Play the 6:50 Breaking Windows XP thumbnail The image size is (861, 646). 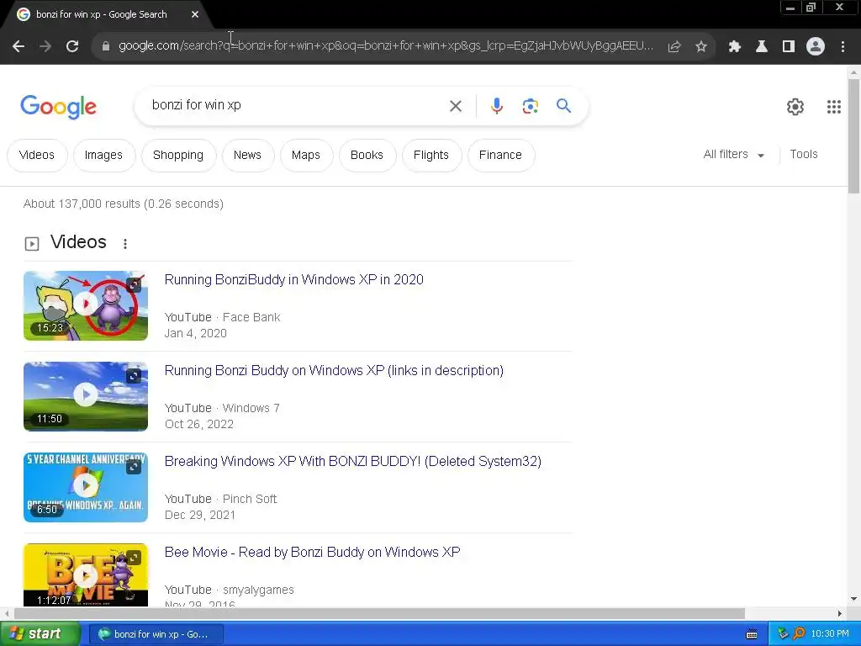(86, 485)
